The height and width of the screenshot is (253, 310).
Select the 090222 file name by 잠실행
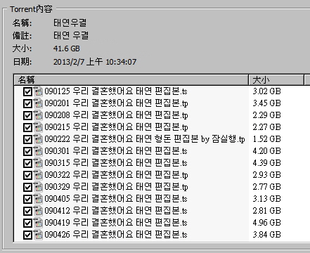(145, 139)
